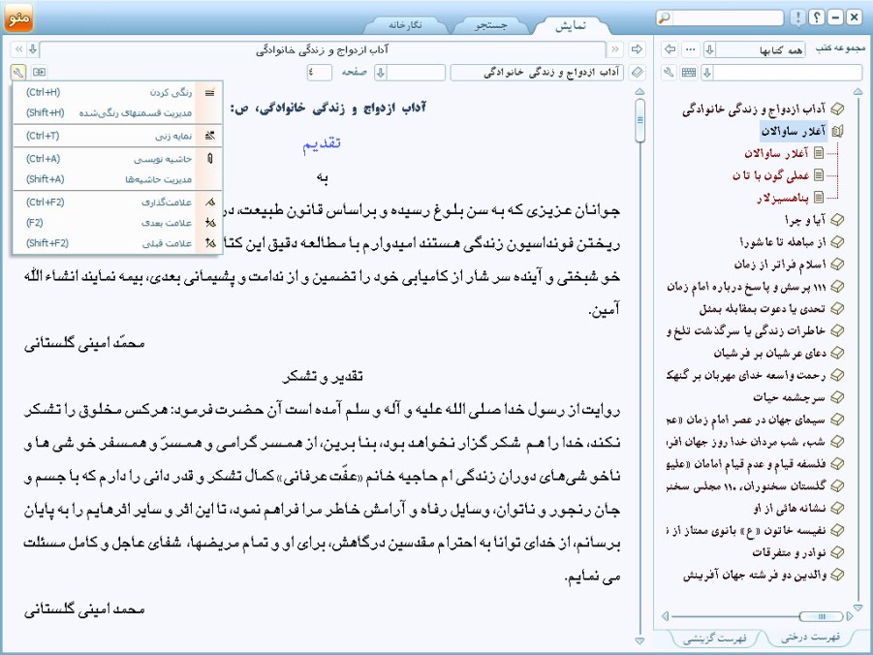Click the book list's scroll up arrow
This screenshot has height=655, width=873.
tap(857, 91)
